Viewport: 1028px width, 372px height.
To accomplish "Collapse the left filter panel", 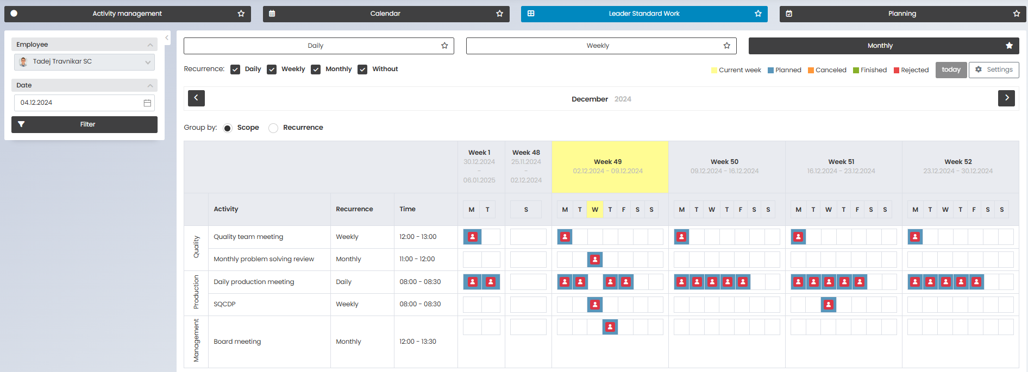I will [167, 38].
